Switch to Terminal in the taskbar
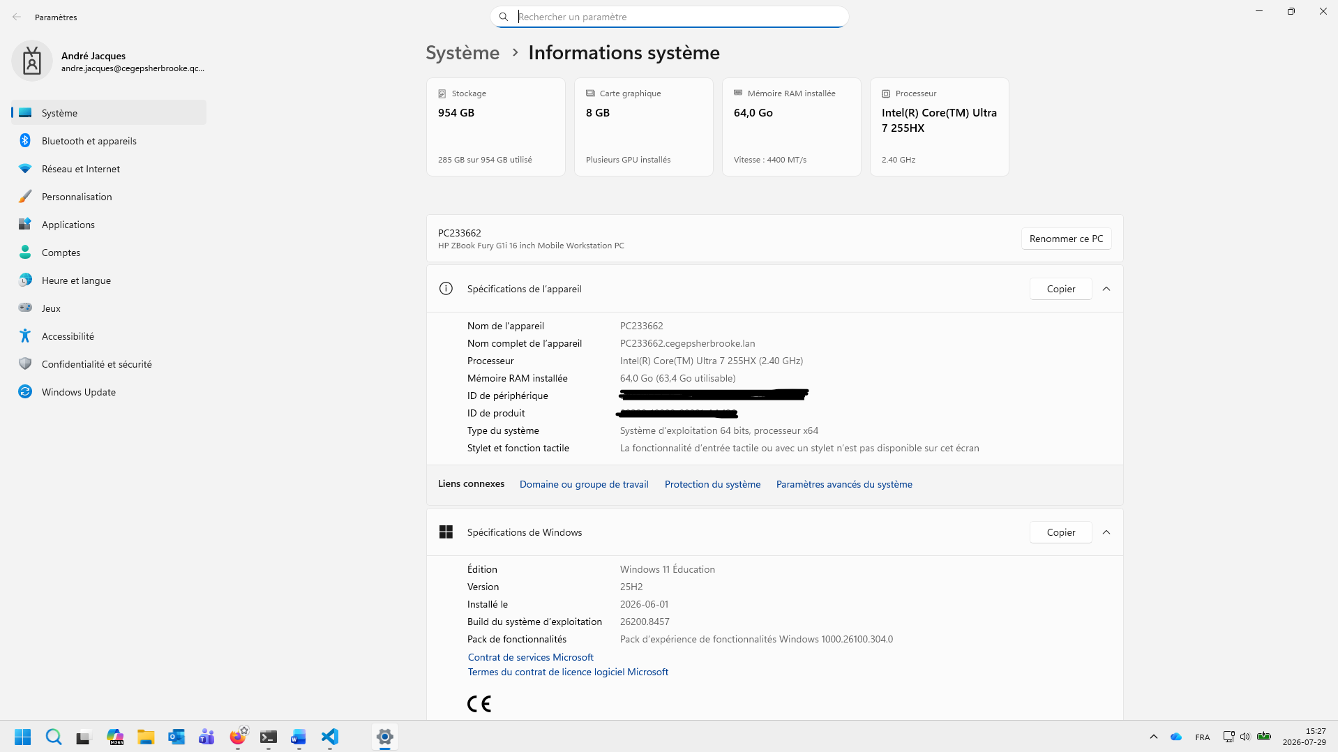Viewport: 1338px width, 752px height. (269, 737)
